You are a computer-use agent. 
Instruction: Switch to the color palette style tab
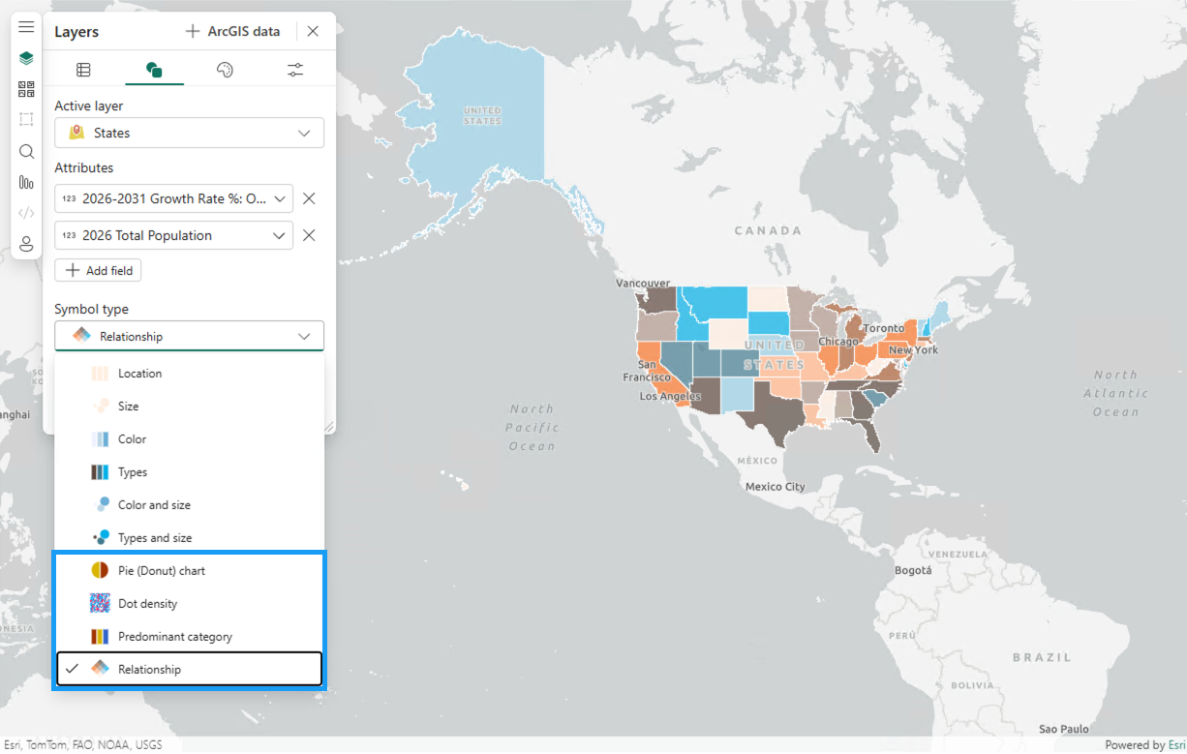point(225,70)
